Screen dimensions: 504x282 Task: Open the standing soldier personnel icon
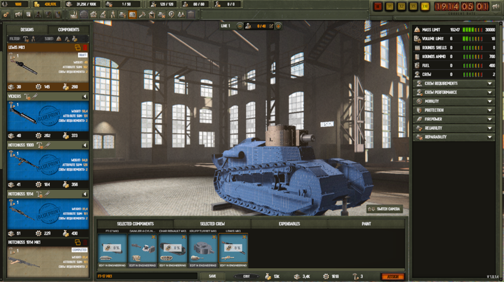click(x=113, y=14)
